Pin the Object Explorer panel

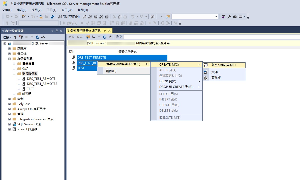click(x=57, y=31)
